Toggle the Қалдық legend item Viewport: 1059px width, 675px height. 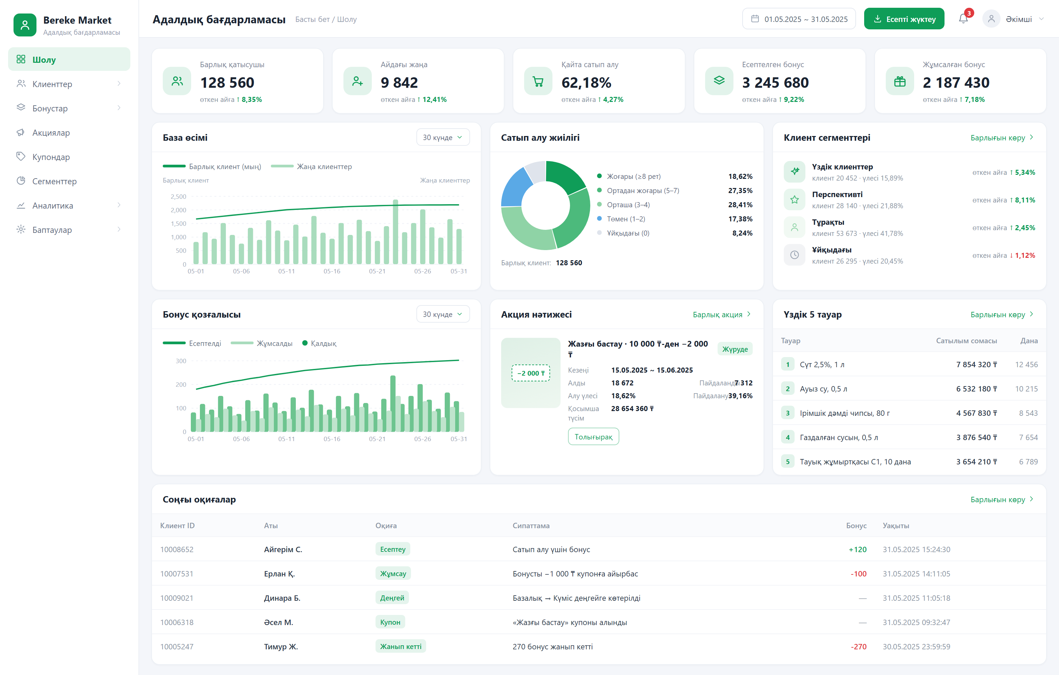(x=319, y=343)
